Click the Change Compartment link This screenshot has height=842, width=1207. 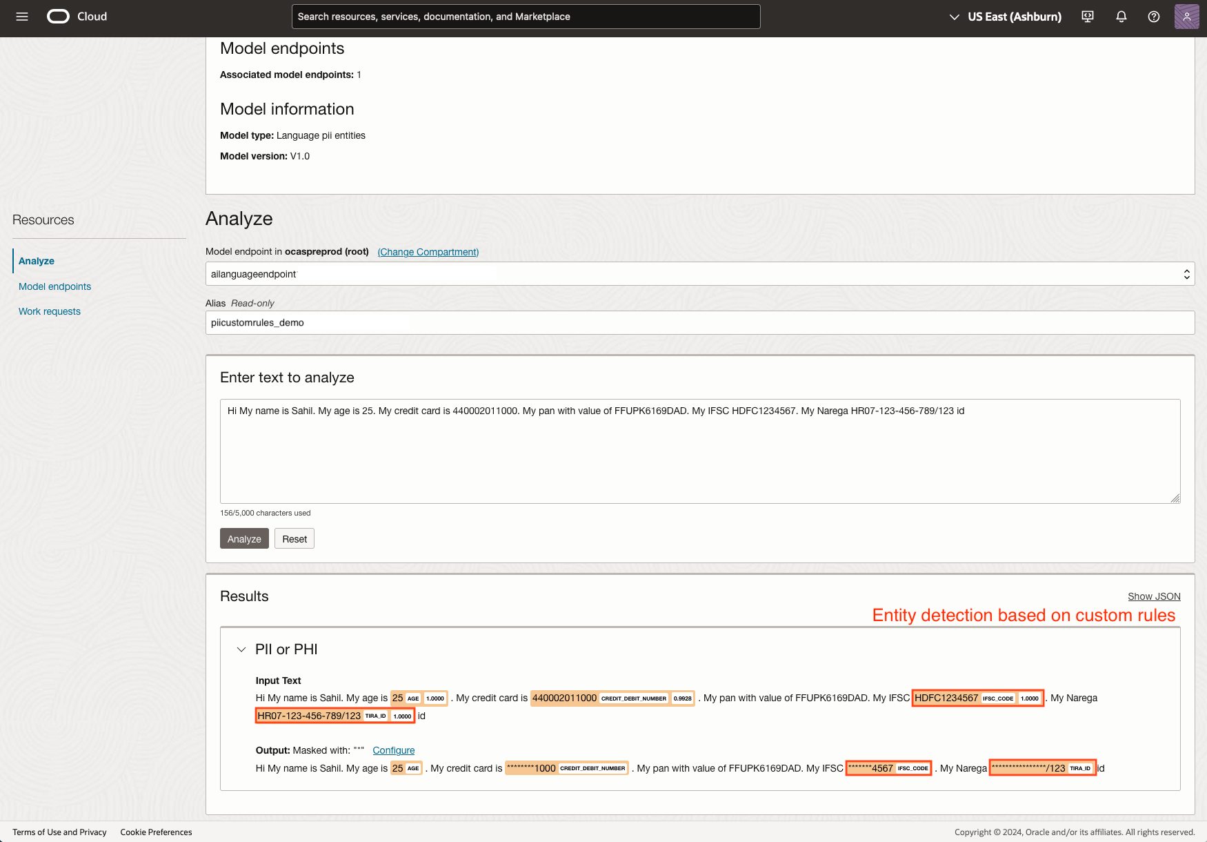point(428,252)
